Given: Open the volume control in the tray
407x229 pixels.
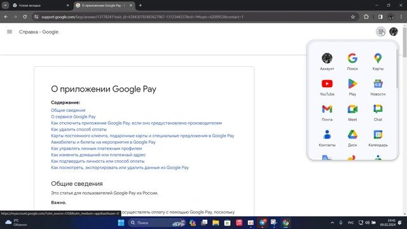Looking at the screenshot, I should pyautogui.click(x=368, y=223).
